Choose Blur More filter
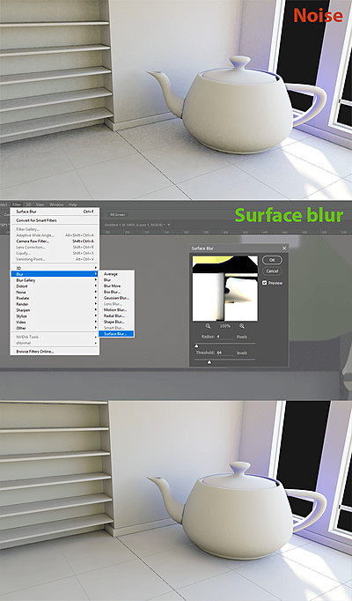 116,286
